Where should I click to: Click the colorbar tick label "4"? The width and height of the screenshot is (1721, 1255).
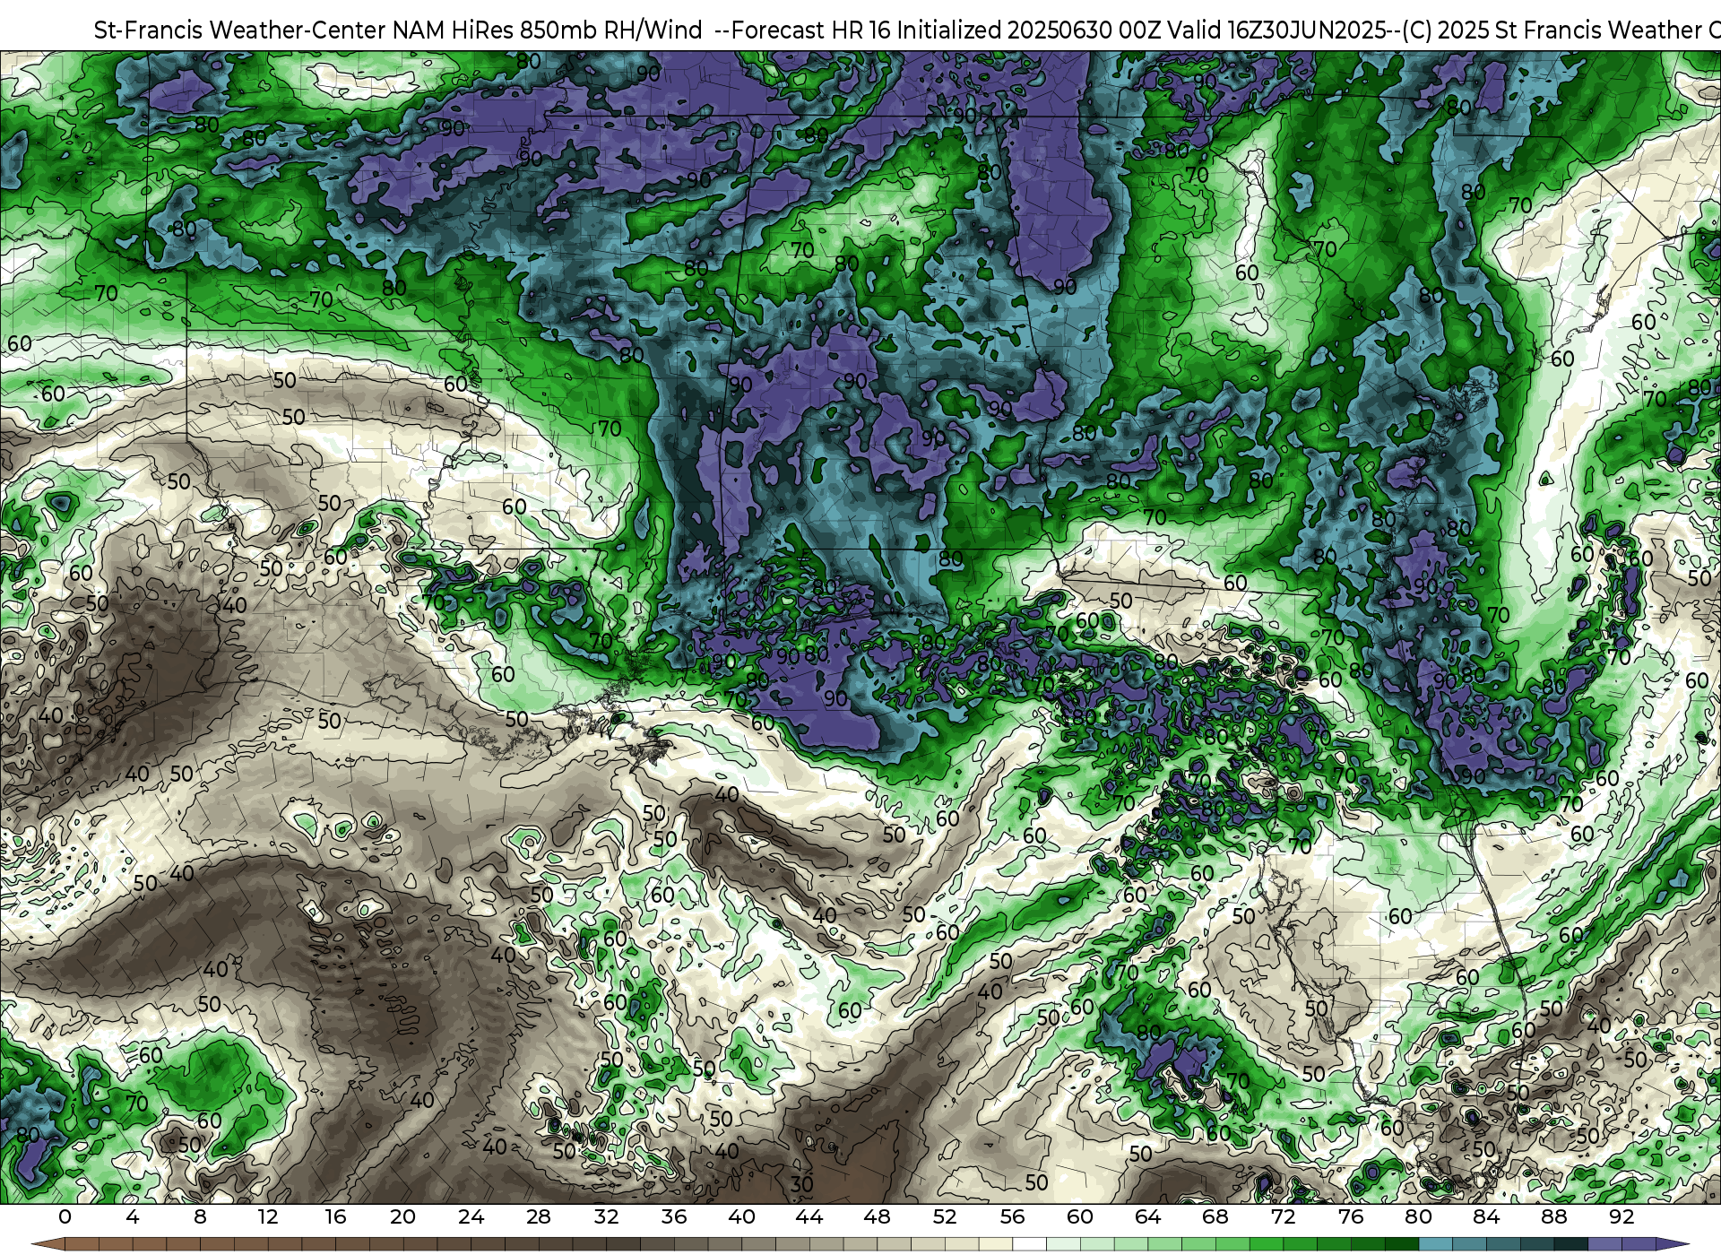point(133,1216)
